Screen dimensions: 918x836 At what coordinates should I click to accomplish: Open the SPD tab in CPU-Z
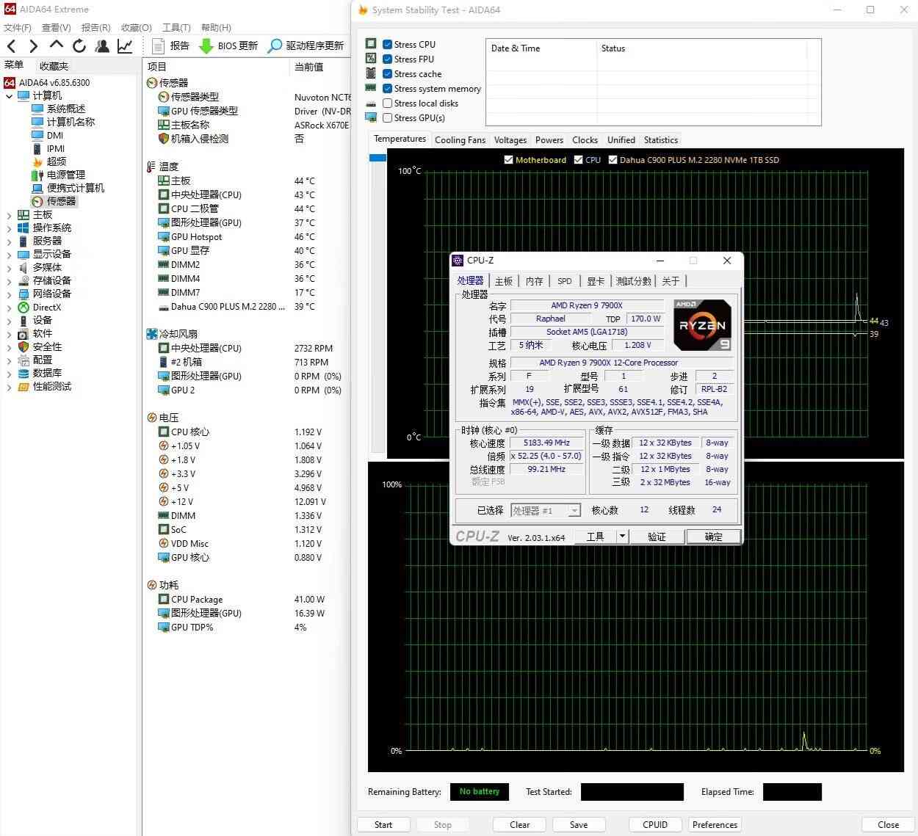pyautogui.click(x=564, y=280)
